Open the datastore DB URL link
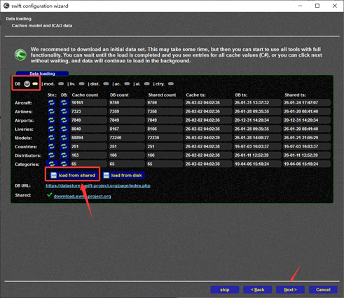Viewport: 344px width, 298px height. [98, 185]
